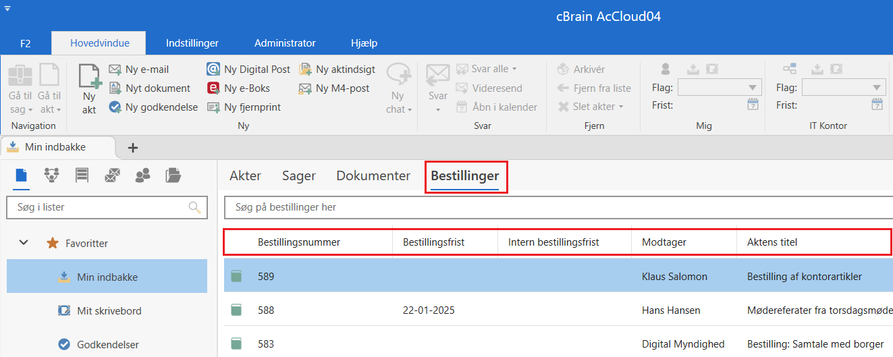
Task: Switch to the Indstillinger ribbon tab
Action: 192,43
